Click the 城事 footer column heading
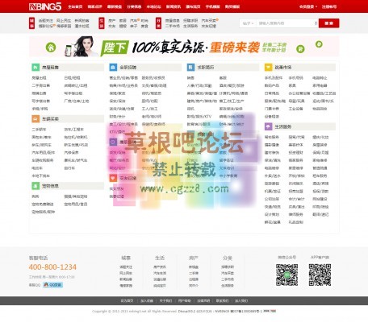Viewport: 368px width, 322px height. click(126, 258)
